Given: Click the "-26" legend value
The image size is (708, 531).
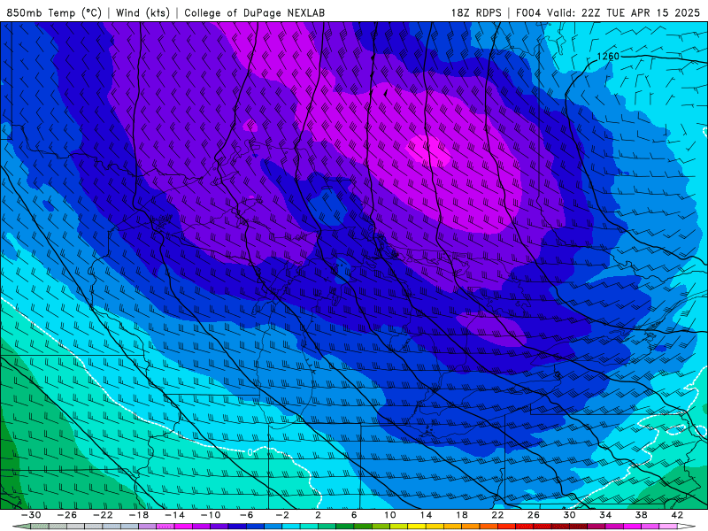Looking at the screenshot, I should pyautogui.click(x=67, y=515).
